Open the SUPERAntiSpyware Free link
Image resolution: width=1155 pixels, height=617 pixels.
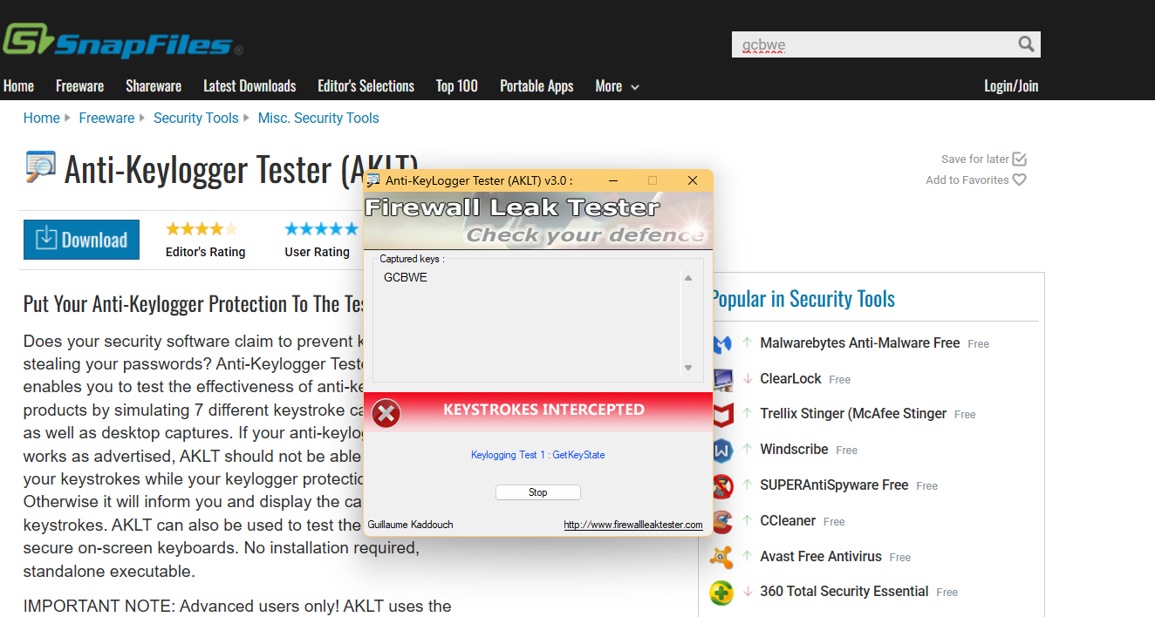point(834,485)
